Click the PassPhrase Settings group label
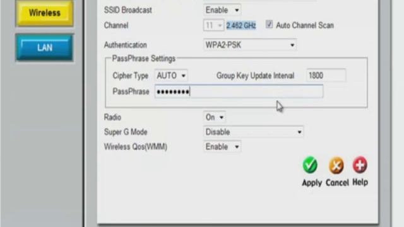The width and height of the screenshot is (404, 227). [x=144, y=59]
